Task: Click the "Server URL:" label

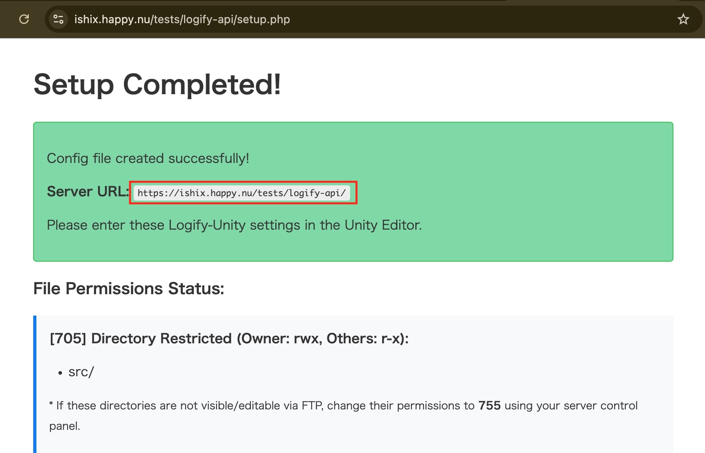Action: tap(87, 192)
